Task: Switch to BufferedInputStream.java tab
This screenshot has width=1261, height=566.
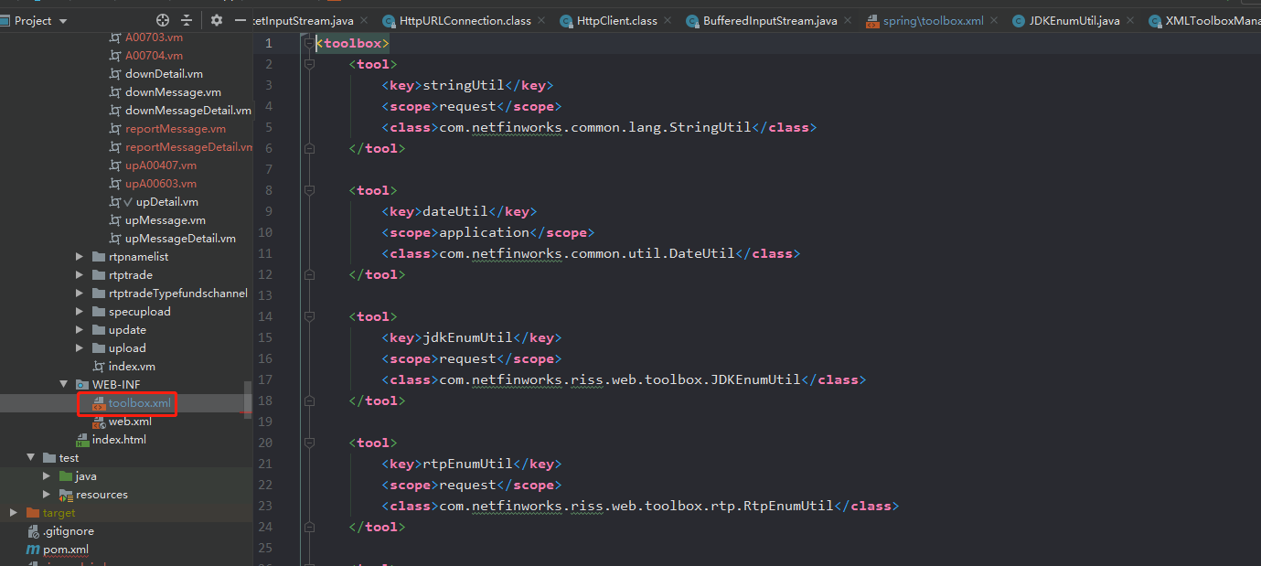Action: coord(770,21)
